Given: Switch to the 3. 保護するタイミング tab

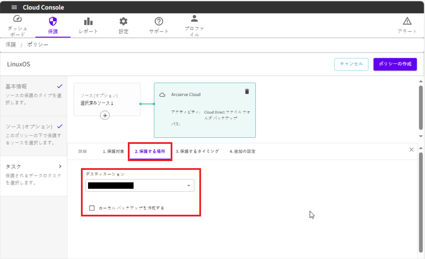Looking at the screenshot, I should pos(197,151).
